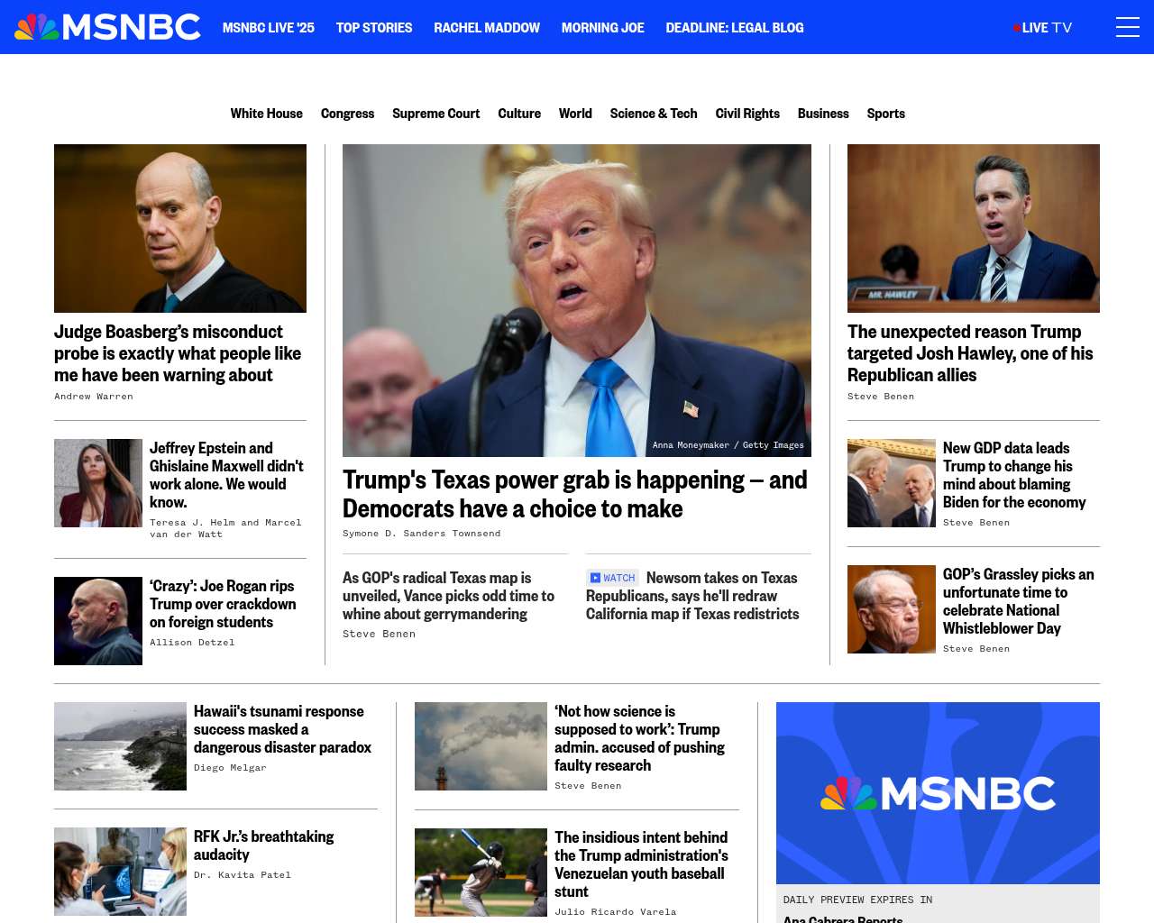Select Civil Rights topic
The image size is (1154, 923).
pyautogui.click(x=747, y=114)
